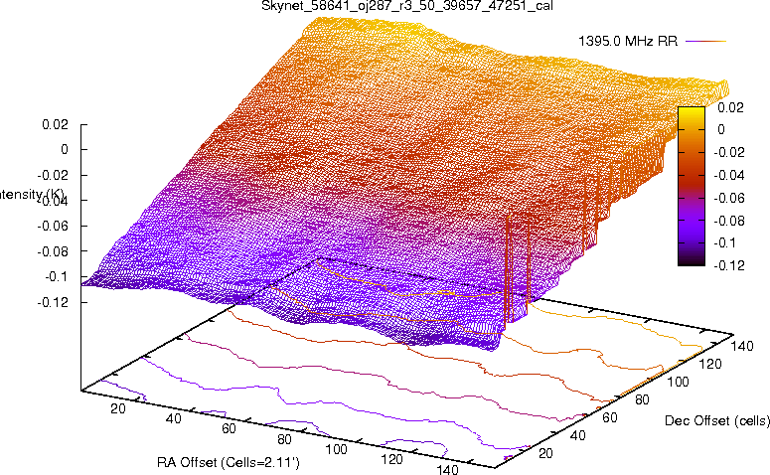
Task: Click the plot title Skynet_58641_oj287_r3_50_39657_47251_cal
Action: point(407,6)
